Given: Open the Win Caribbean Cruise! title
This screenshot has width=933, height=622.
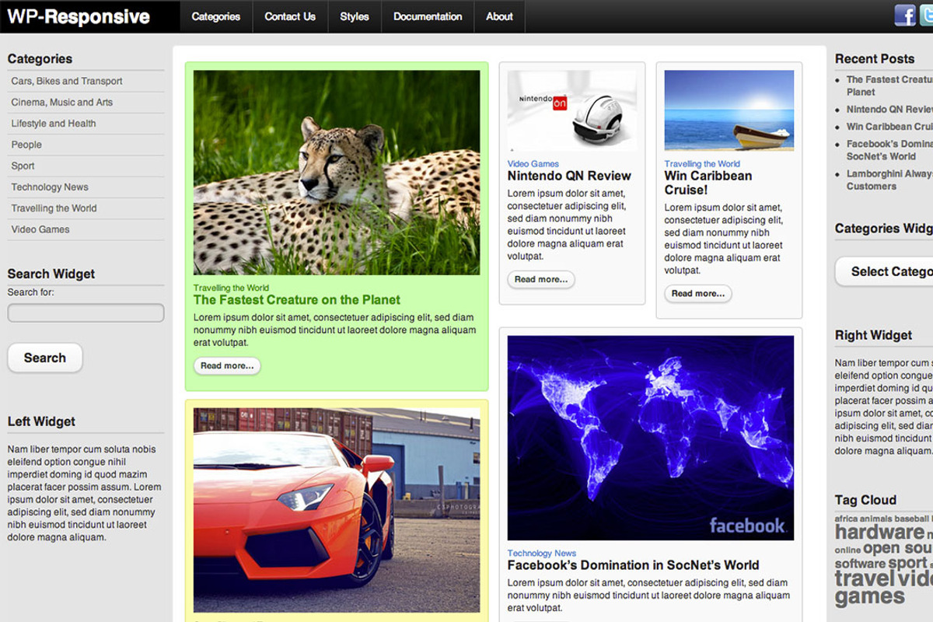Looking at the screenshot, I should coord(708,183).
